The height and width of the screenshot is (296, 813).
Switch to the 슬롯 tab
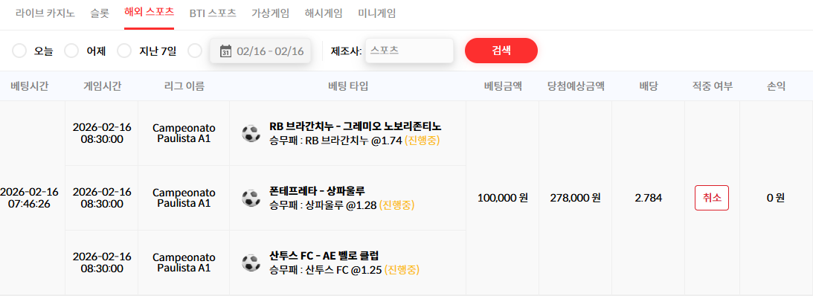click(x=100, y=13)
